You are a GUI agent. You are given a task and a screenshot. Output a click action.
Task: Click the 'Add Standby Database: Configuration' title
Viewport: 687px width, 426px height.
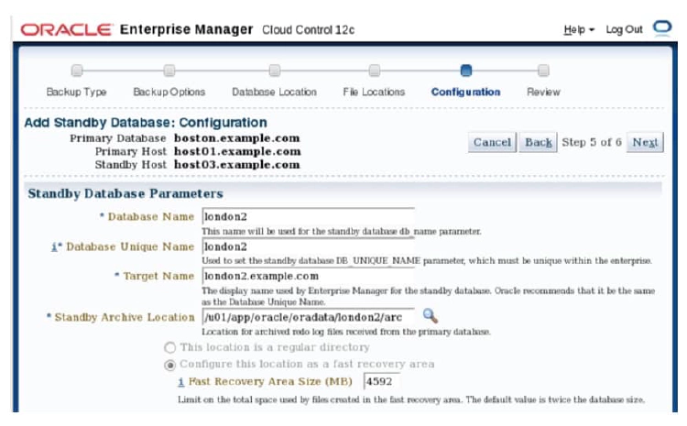pos(146,123)
